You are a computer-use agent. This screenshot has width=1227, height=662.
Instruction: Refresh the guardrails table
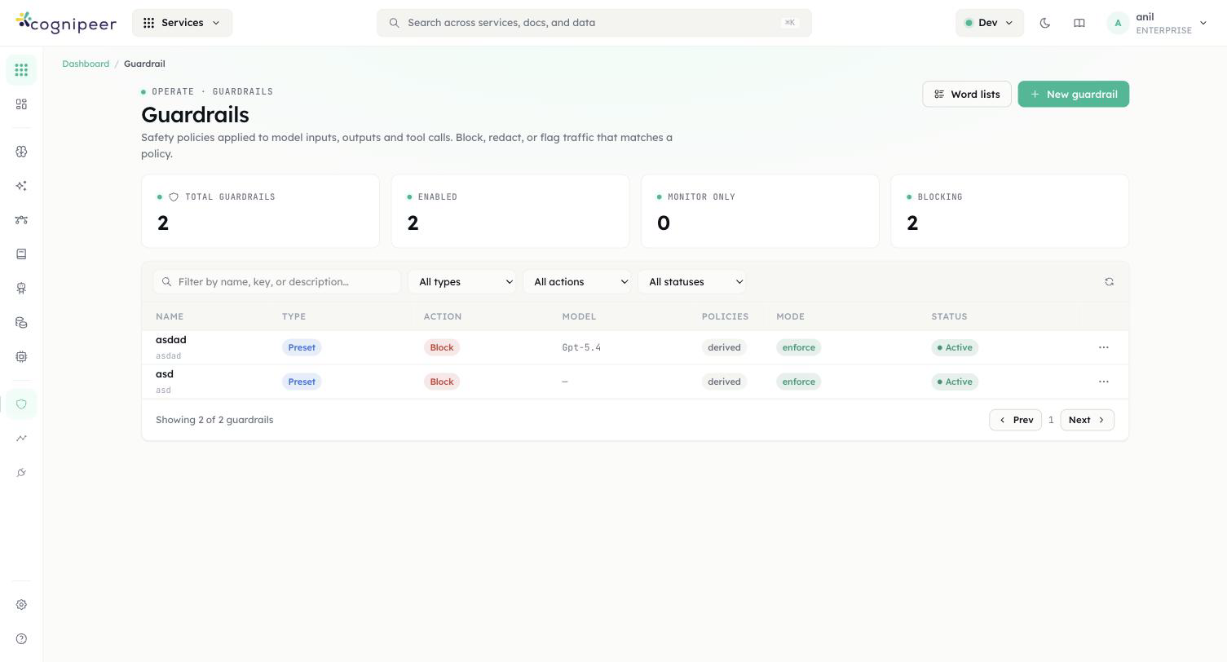(x=1109, y=282)
